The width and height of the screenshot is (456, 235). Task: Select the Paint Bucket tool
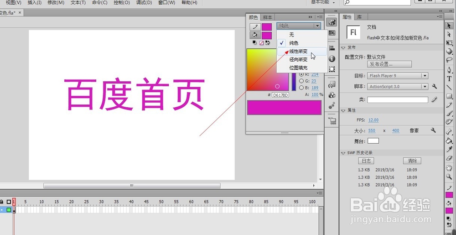pos(449,141)
